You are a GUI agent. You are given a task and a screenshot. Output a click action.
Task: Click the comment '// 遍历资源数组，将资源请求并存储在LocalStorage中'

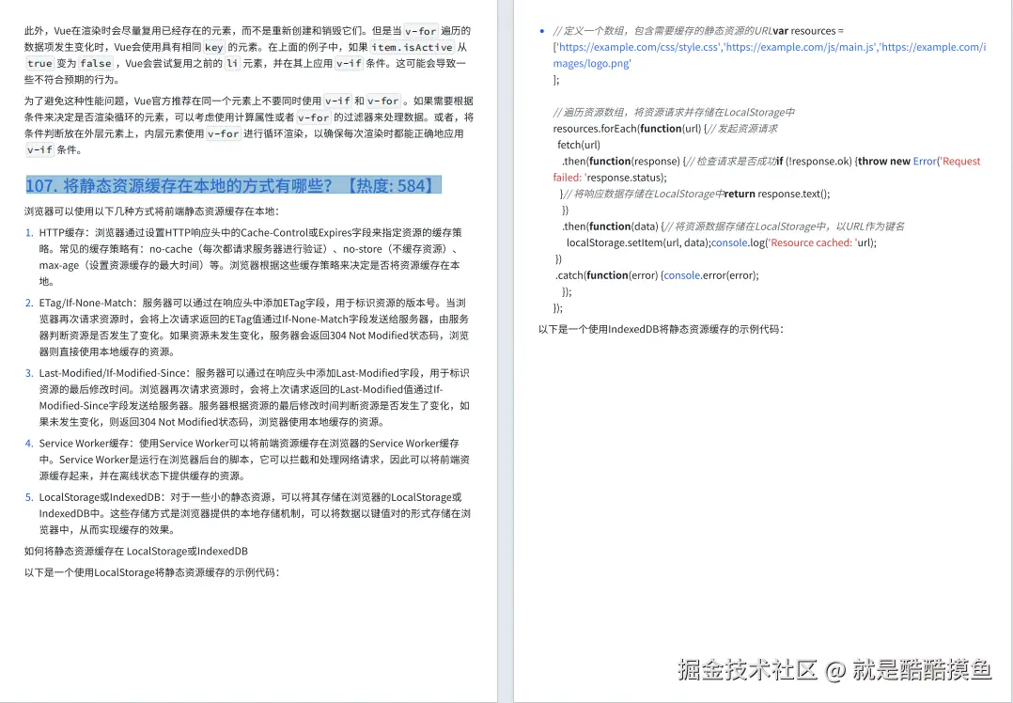(x=674, y=112)
